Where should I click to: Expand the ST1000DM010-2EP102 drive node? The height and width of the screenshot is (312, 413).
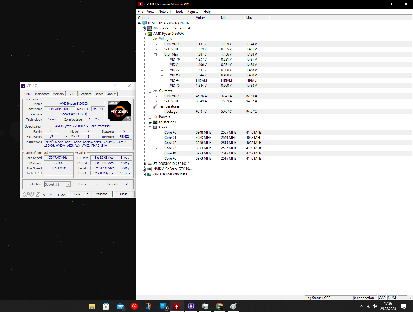(x=144, y=164)
